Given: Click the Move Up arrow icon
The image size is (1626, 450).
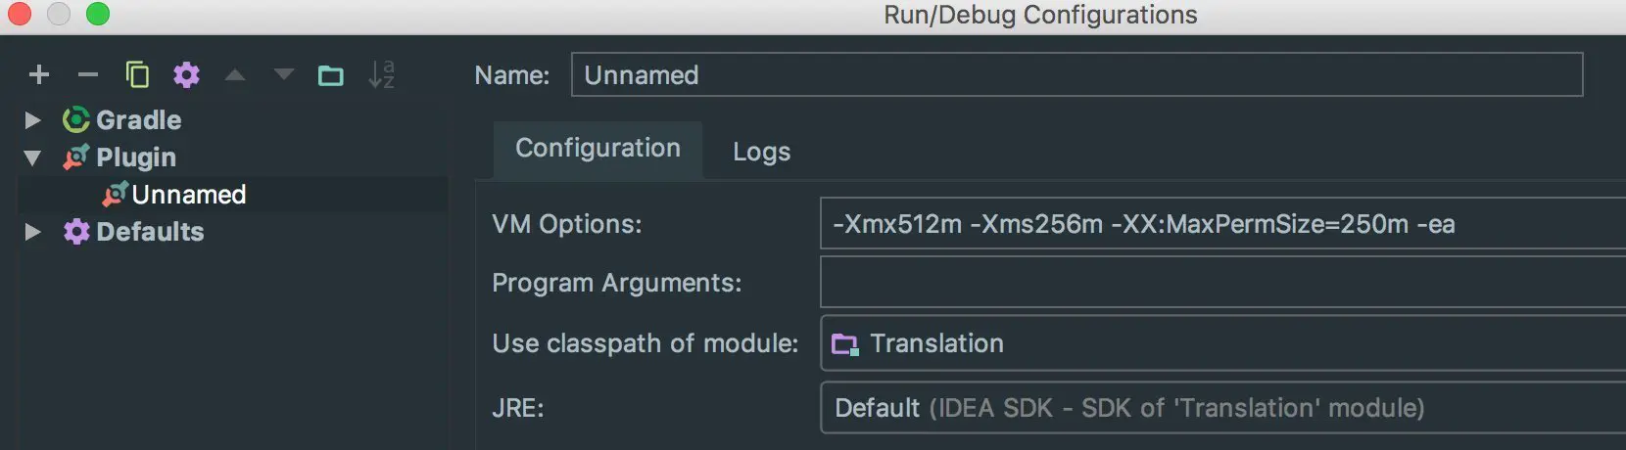Looking at the screenshot, I should click(x=235, y=75).
